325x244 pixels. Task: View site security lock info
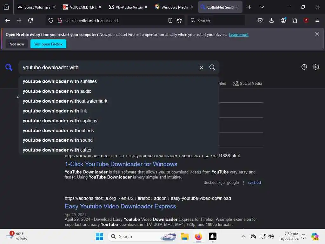coord(59,20)
